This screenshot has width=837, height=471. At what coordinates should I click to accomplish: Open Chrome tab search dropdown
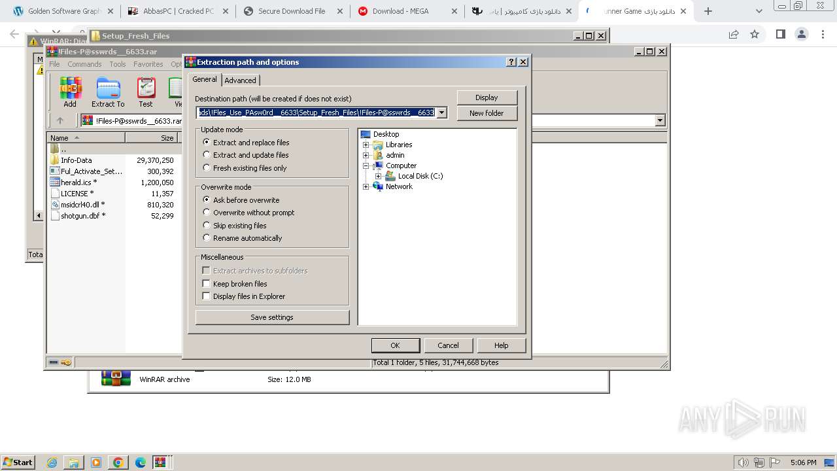coord(759,11)
